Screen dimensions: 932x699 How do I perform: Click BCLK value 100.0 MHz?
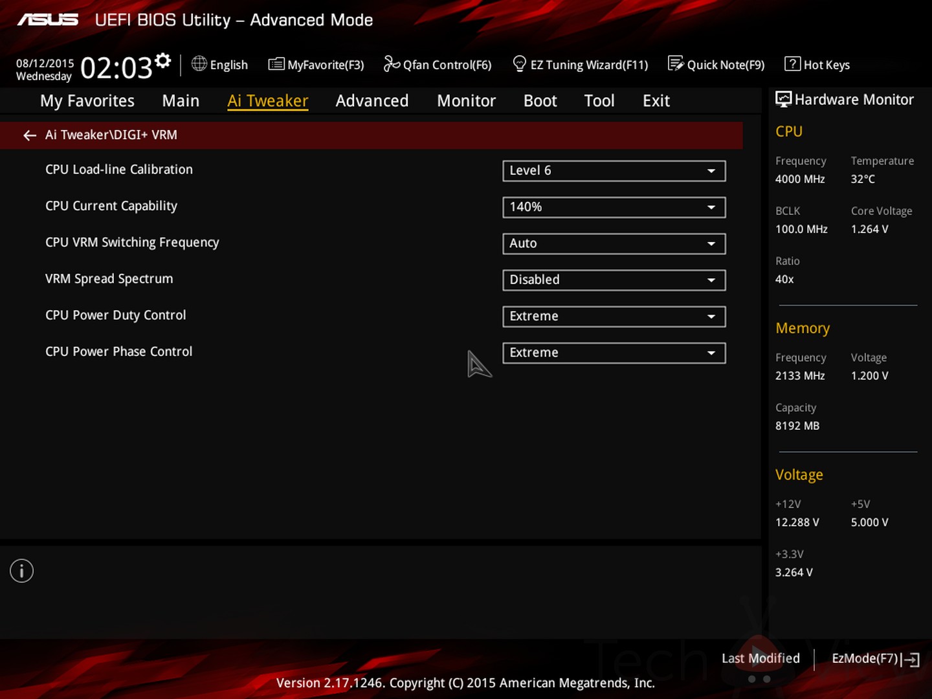pos(801,229)
